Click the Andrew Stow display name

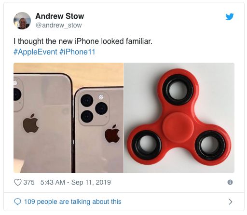click(60, 16)
